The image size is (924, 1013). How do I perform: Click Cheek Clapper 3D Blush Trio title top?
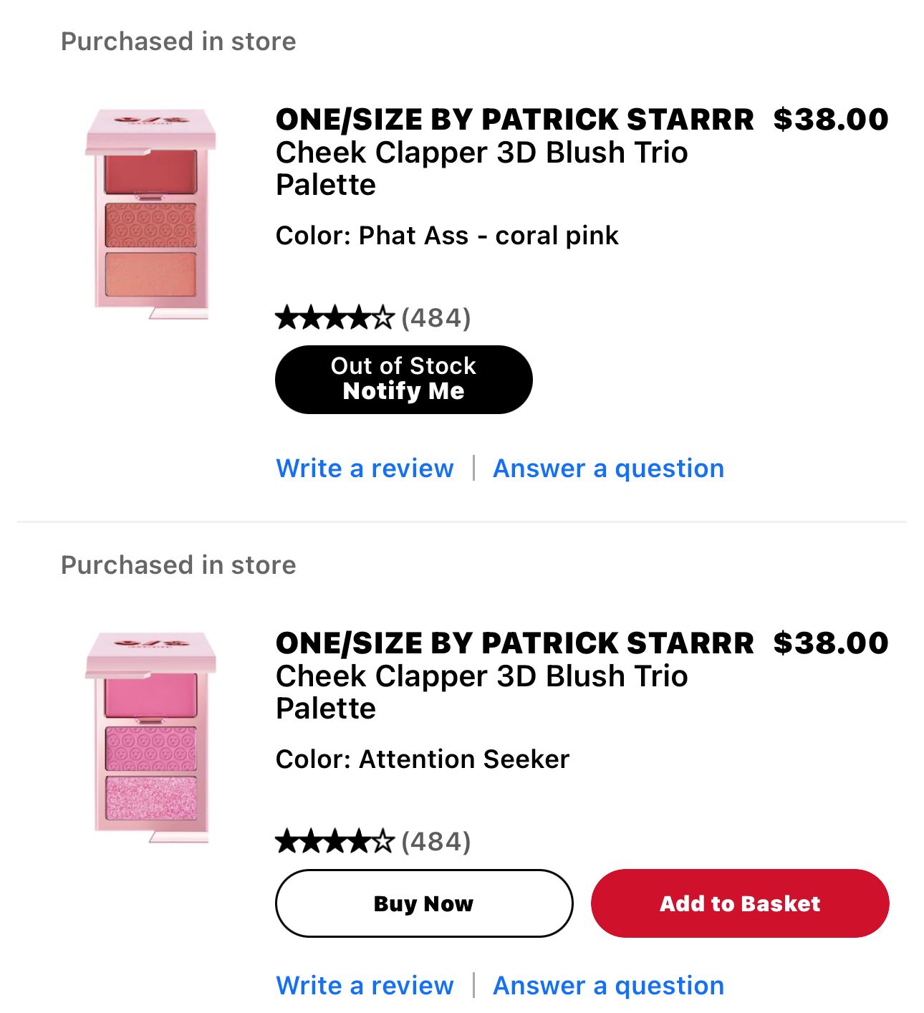coord(481,152)
